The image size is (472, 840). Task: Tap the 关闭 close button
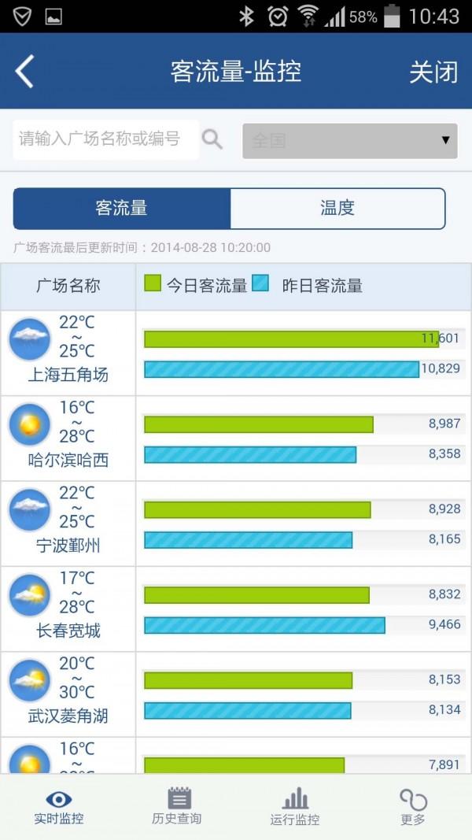431,71
